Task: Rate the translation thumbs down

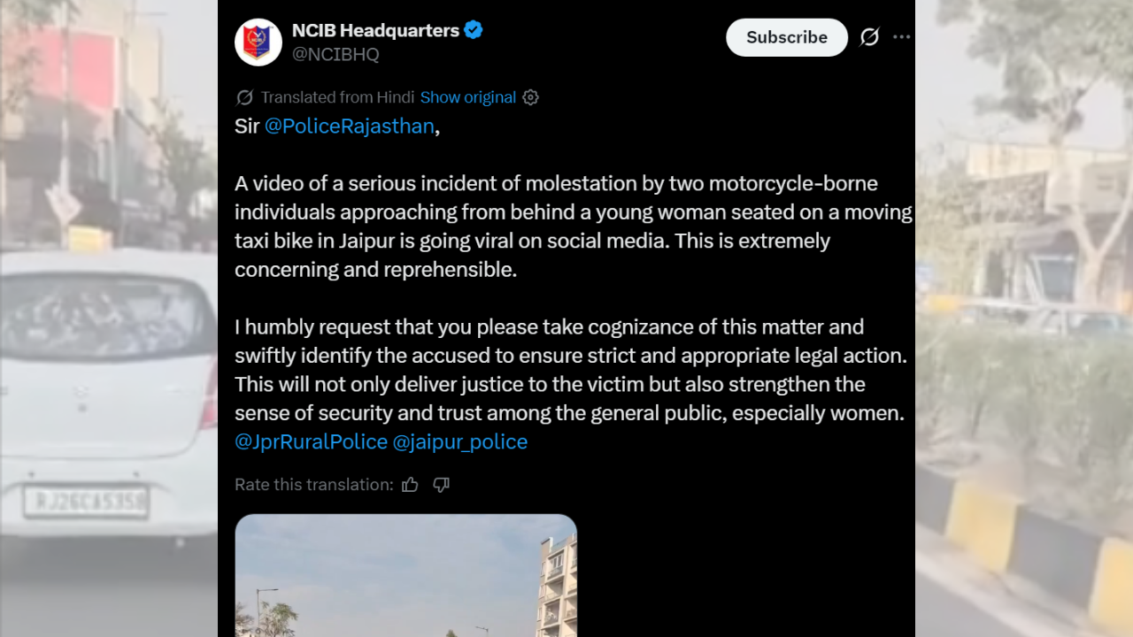Action: 442,485
